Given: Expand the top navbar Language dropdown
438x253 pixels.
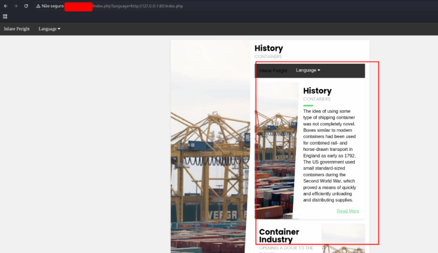Looking at the screenshot, I should [x=49, y=29].
